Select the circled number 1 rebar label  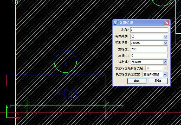(65, 61)
